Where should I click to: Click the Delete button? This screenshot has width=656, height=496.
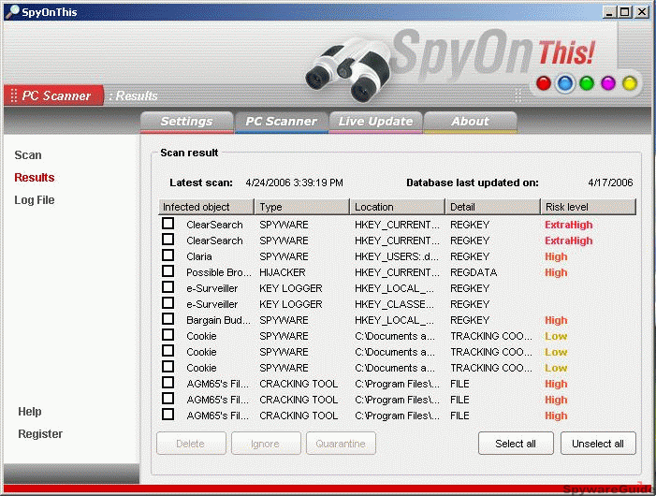191,444
